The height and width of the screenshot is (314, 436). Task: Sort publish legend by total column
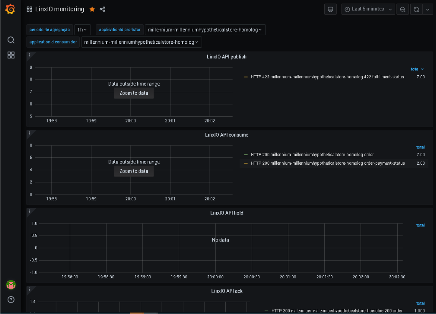pos(417,69)
